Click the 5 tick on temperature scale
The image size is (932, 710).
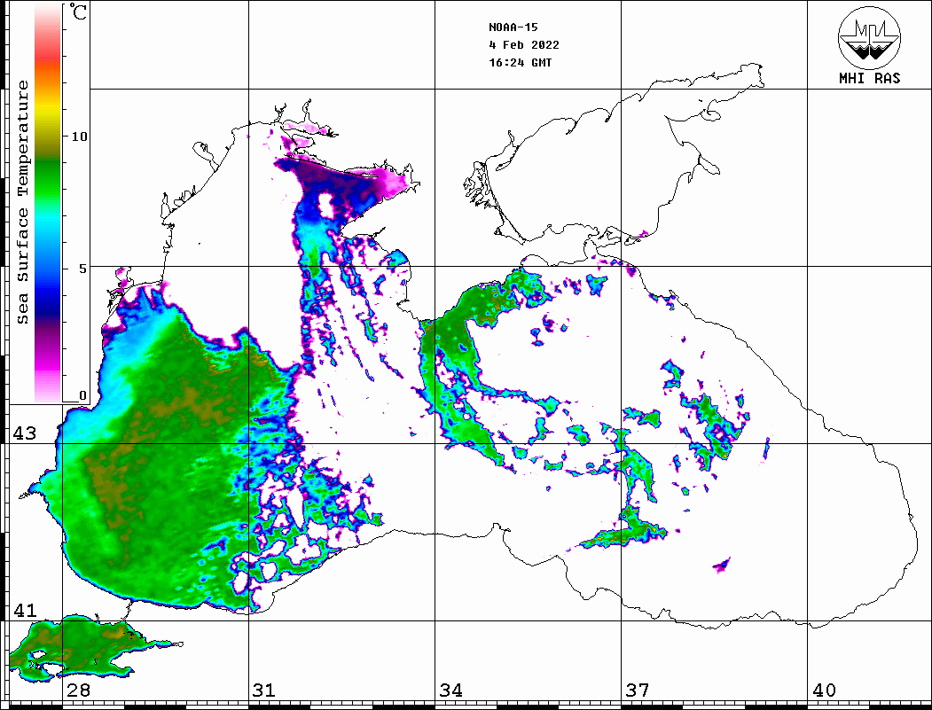(x=82, y=269)
